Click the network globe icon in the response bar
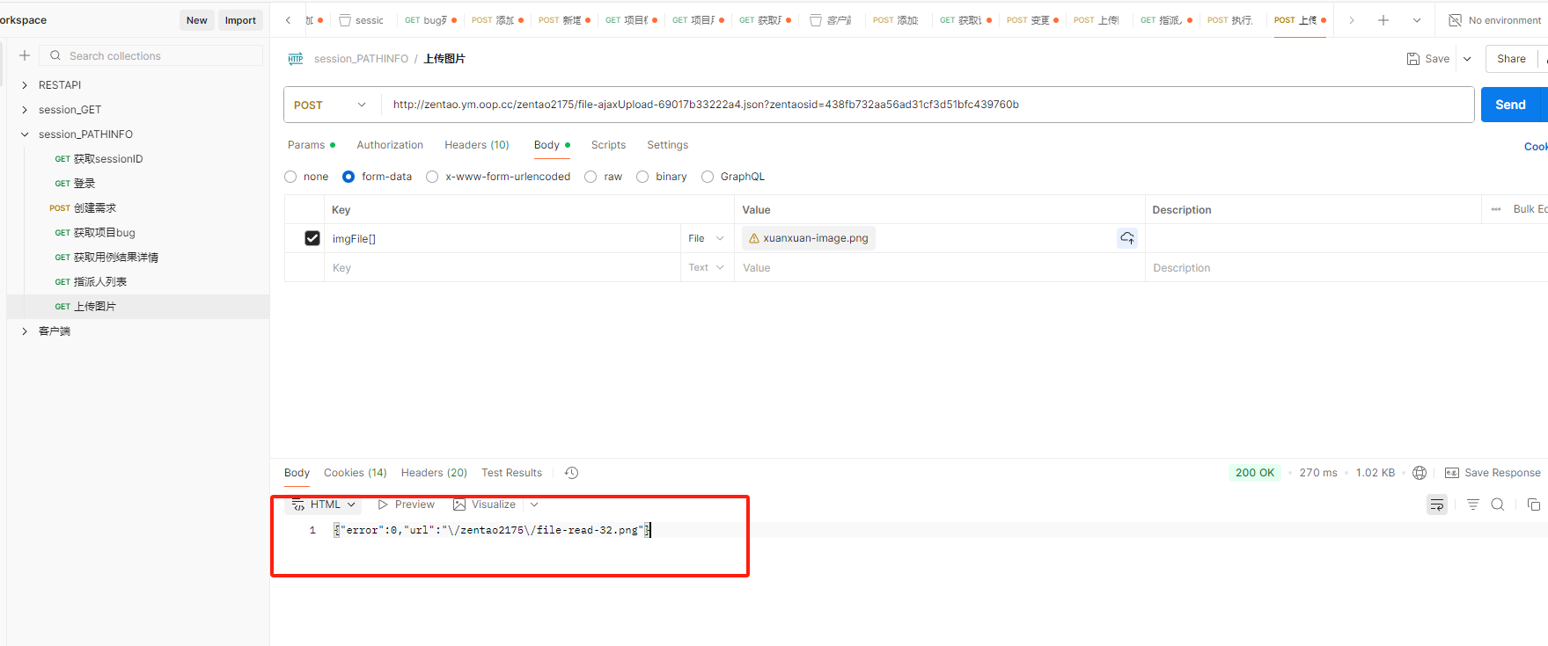The width and height of the screenshot is (1548, 646). [1420, 473]
